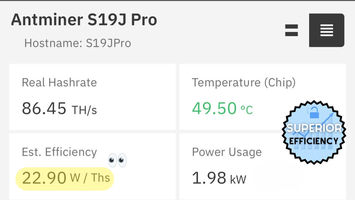Click the eyes emoji beside Est. Efficiency
The height and width of the screenshot is (200, 355).
[117, 160]
